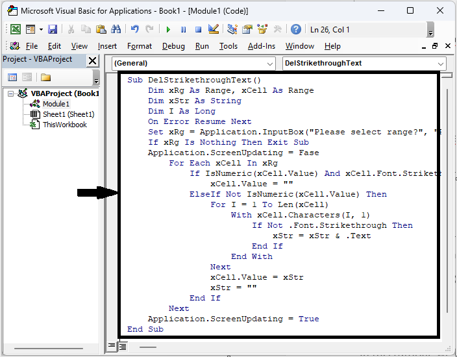Close the Project - VBAProject panel
The width and height of the screenshot is (457, 357).
point(92,61)
